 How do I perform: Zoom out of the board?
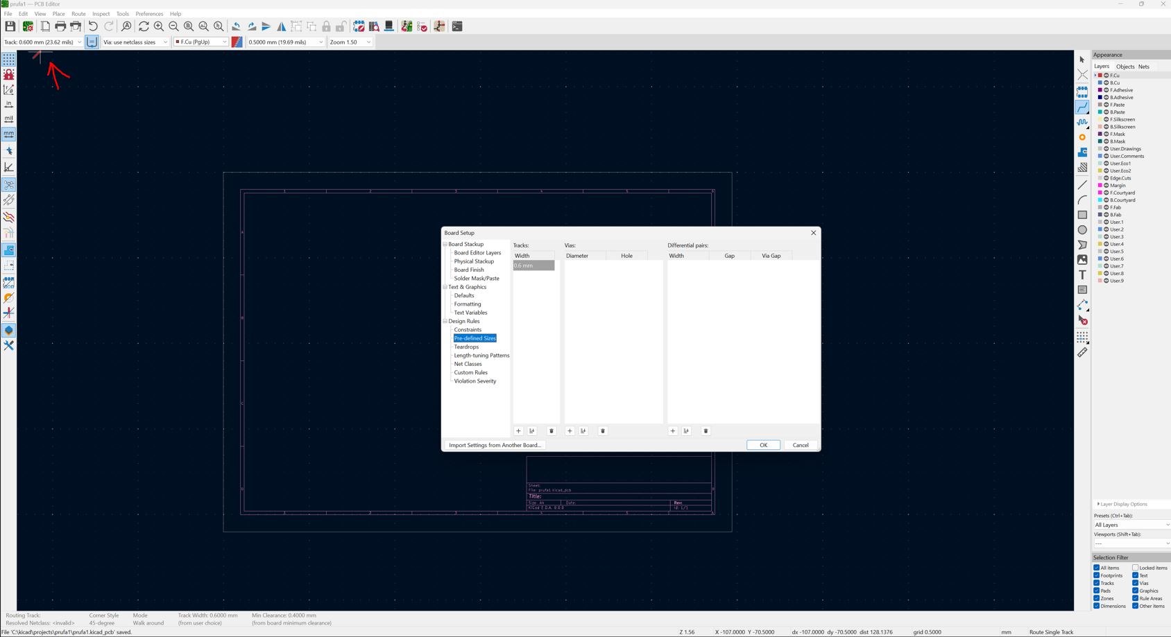173,26
